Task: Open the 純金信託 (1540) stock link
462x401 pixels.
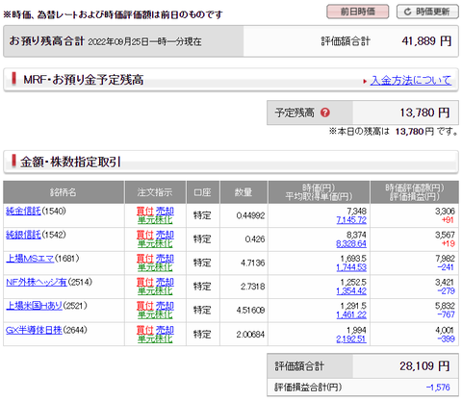Action: (x=23, y=211)
